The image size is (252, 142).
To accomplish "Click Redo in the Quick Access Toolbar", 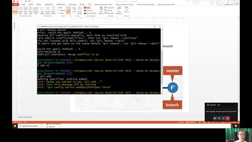I will point(26,1).
